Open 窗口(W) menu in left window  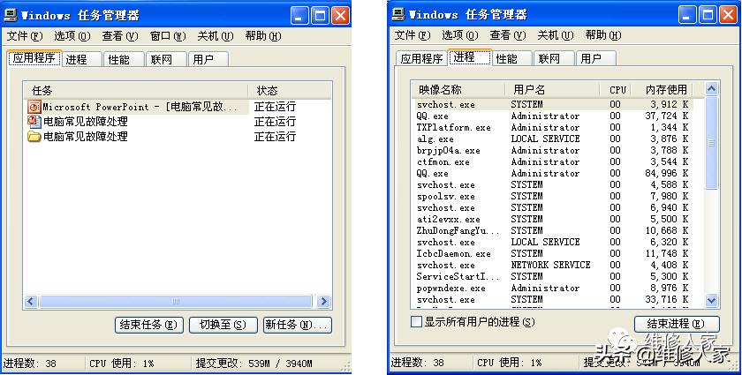(168, 36)
